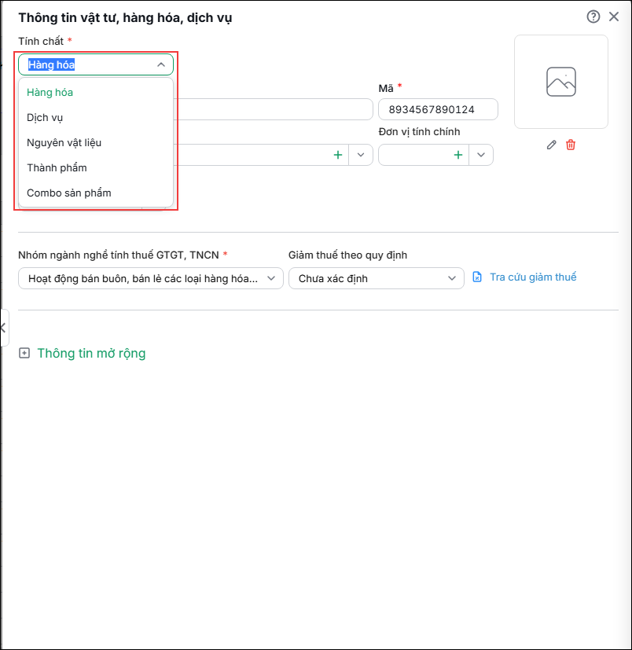Select the Hàng hóa option in the list

96,93
